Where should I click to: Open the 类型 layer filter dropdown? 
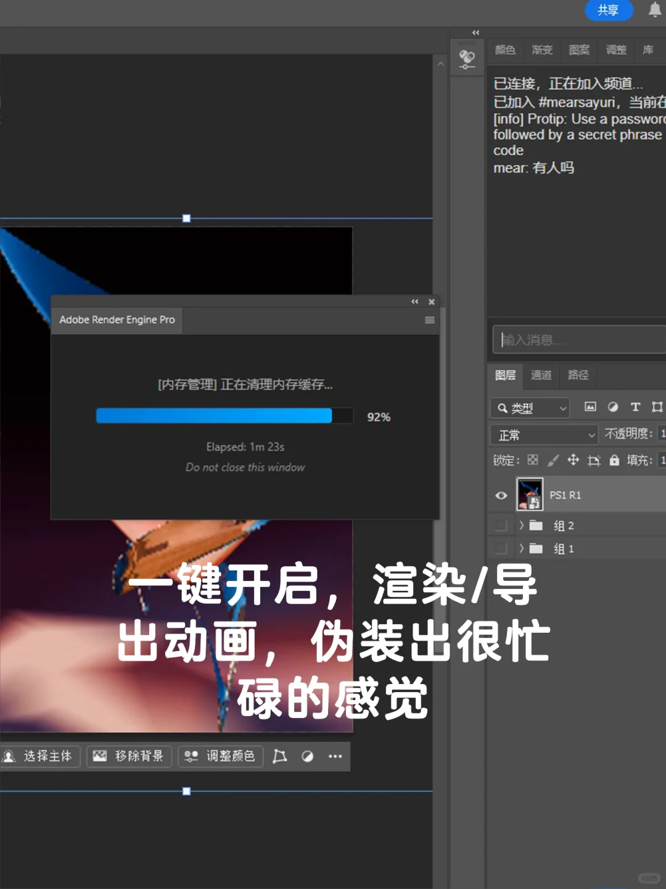[x=529, y=407]
